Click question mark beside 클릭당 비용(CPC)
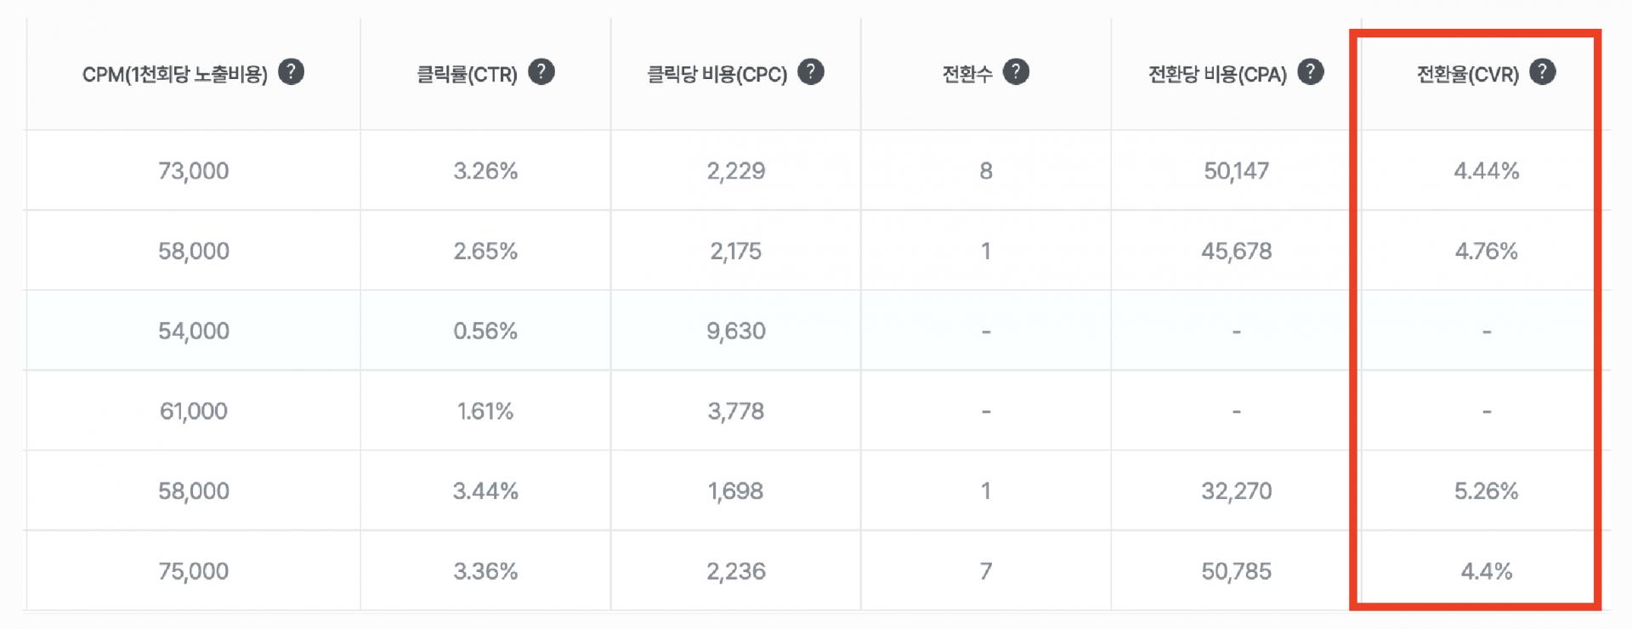This screenshot has height=629, width=1632. [x=810, y=72]
